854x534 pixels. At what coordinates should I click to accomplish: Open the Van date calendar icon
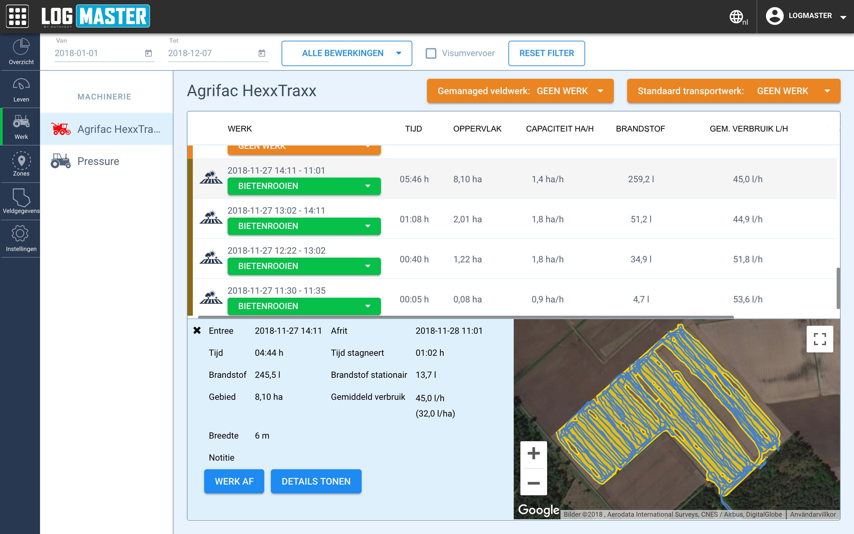[148, 53]
